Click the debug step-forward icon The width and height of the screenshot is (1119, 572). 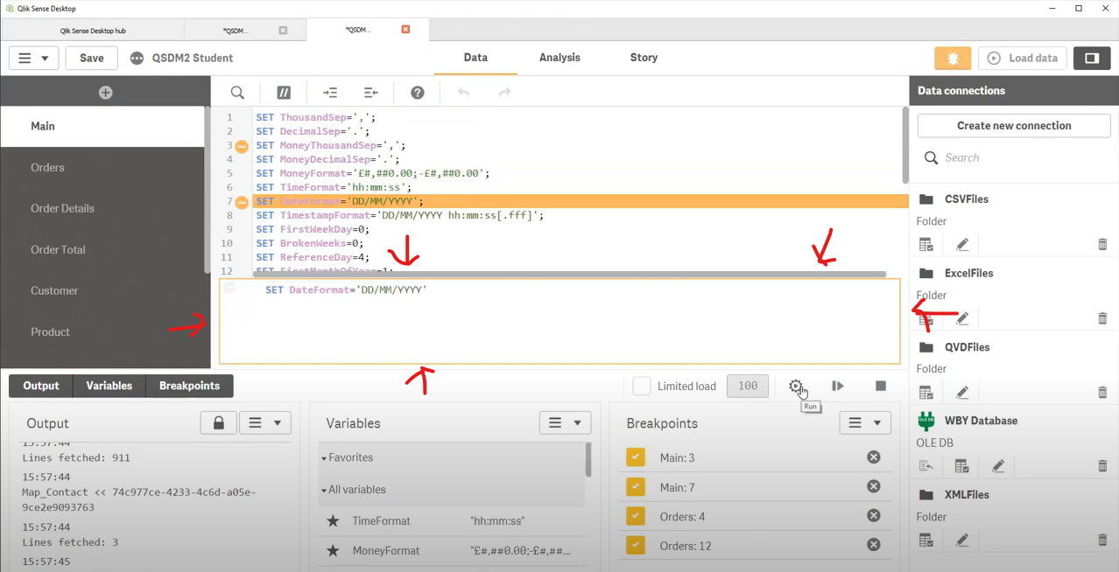[x=838, y=386]
